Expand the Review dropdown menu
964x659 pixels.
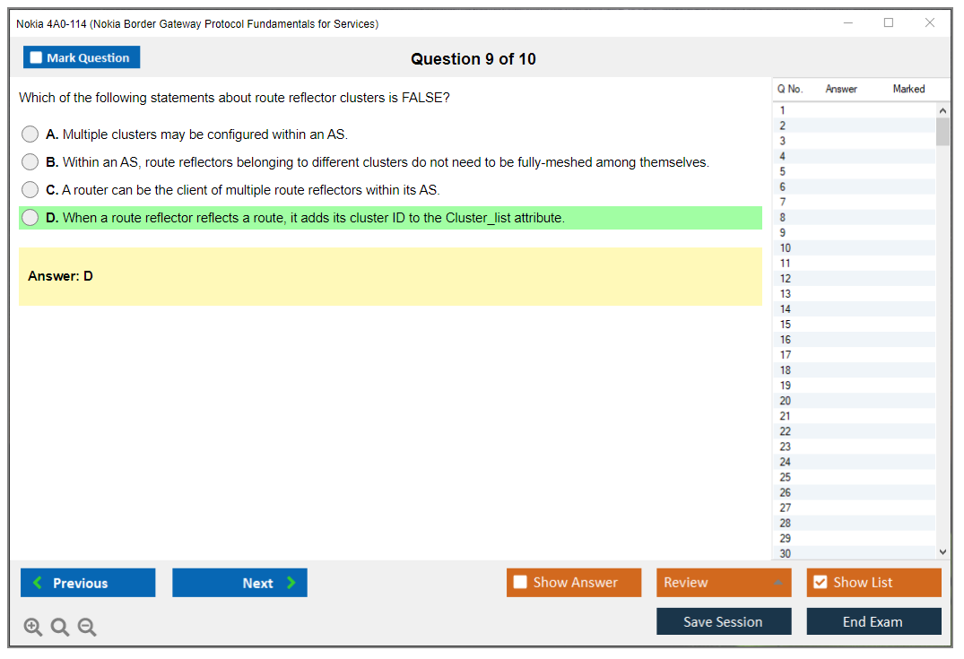click(777, 583)
